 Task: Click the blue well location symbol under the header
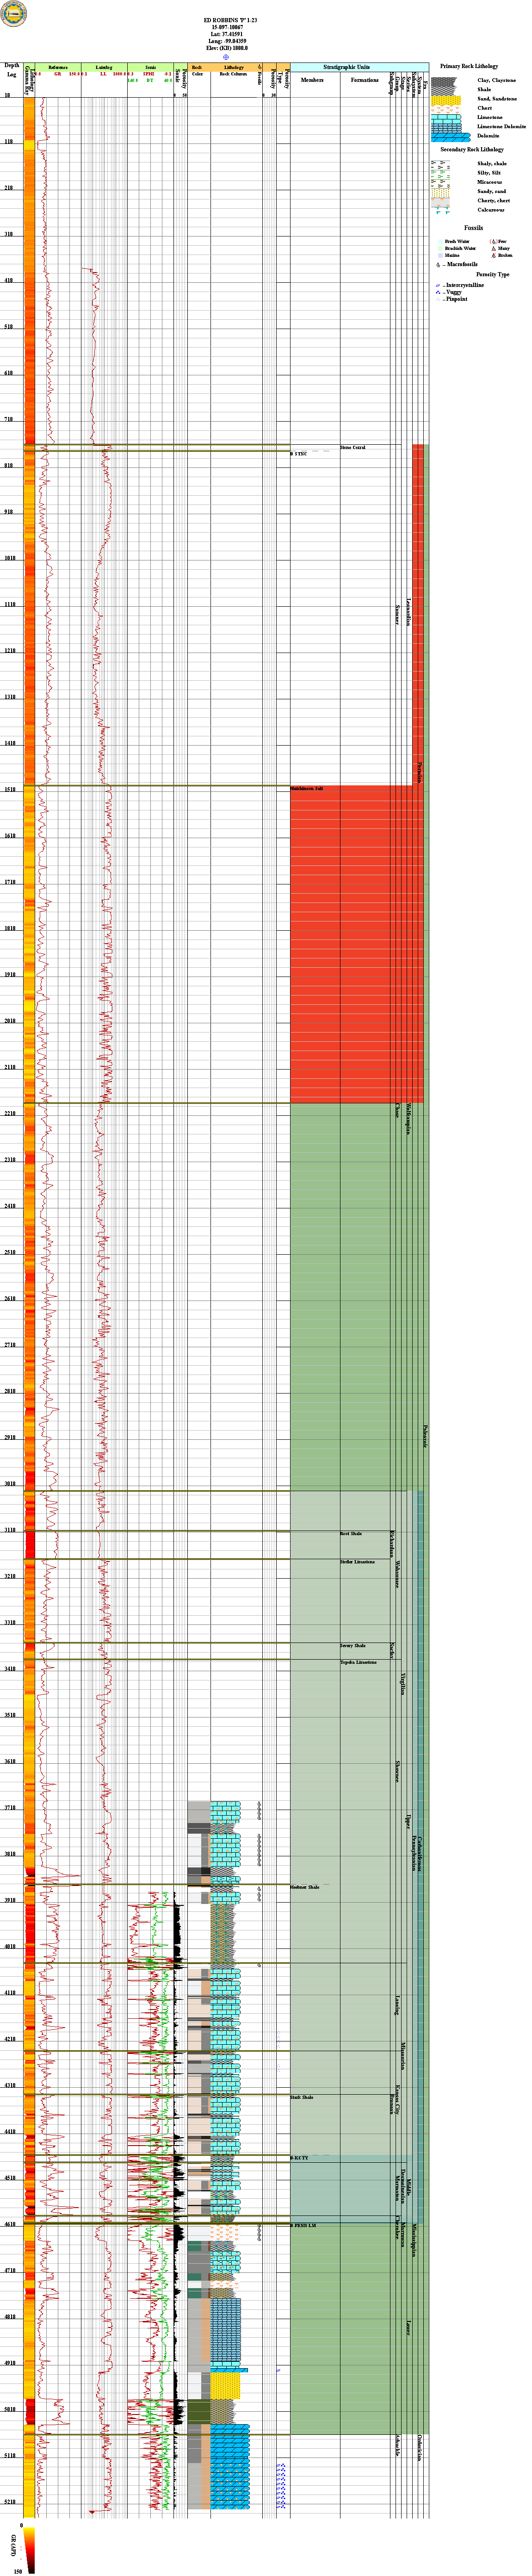pos(226,57)
